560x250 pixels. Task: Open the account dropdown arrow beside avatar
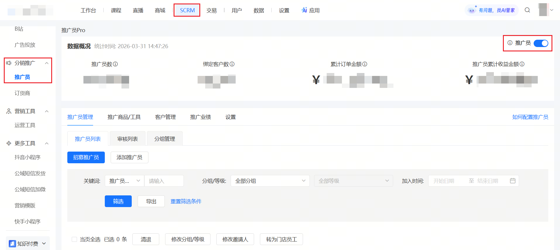pyautogui.click(x=552, y=10)
